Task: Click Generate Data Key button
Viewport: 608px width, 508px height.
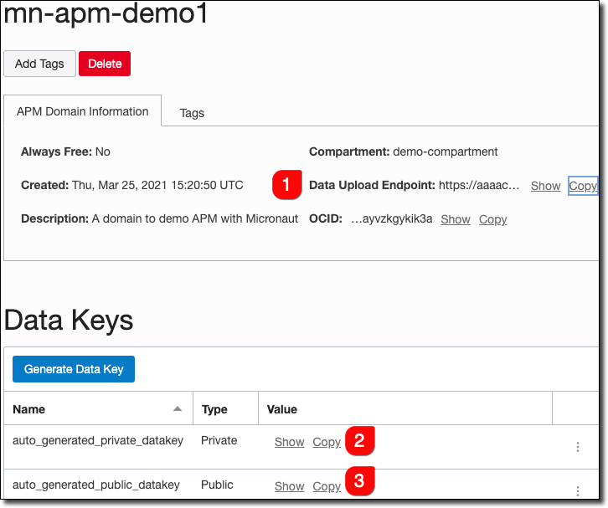Action: coord(74,369)
